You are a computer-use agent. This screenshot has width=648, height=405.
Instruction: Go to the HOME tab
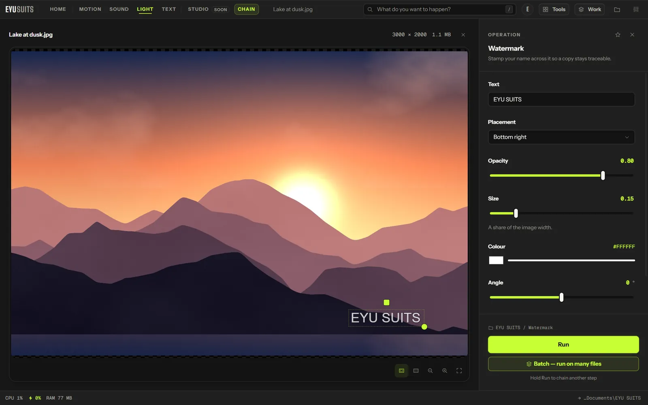[58, 9]
